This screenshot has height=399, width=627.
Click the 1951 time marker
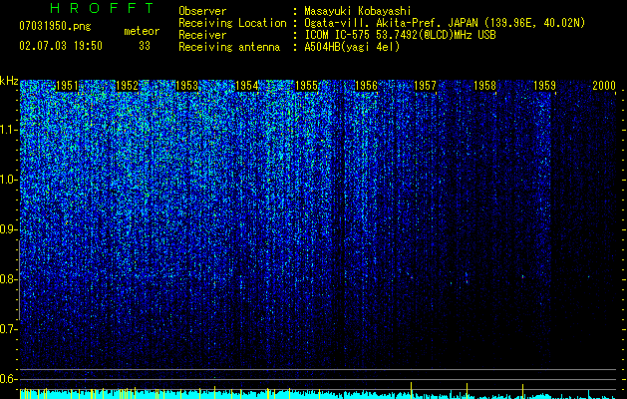point(67,86)
